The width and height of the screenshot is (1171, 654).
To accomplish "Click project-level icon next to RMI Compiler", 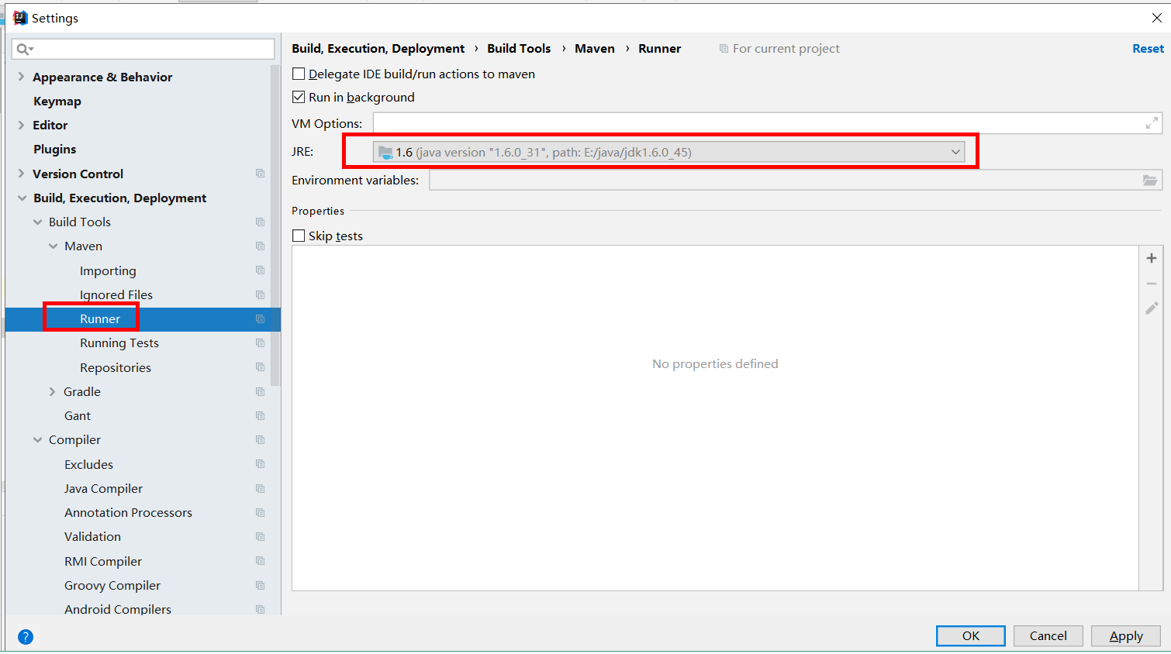I will click(x=261, y=561).
